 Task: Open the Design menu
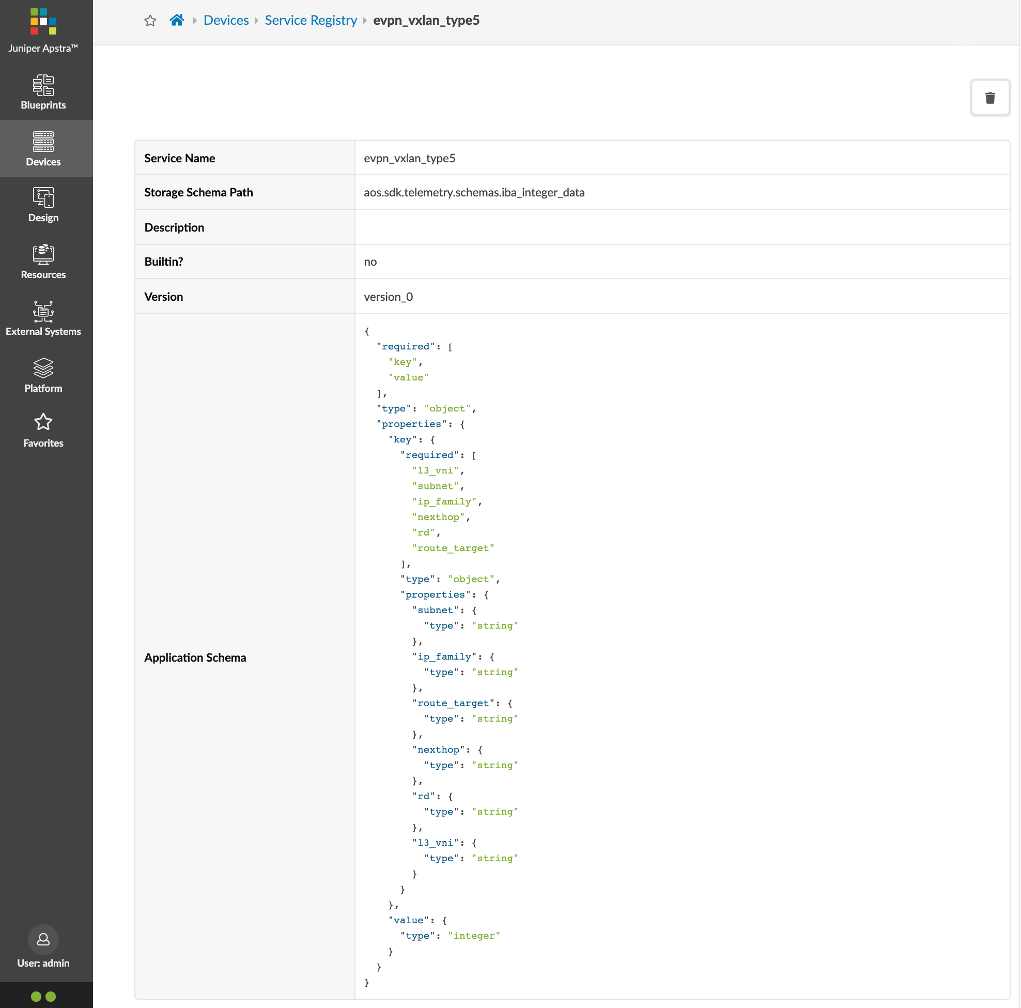tap(43, 205)
